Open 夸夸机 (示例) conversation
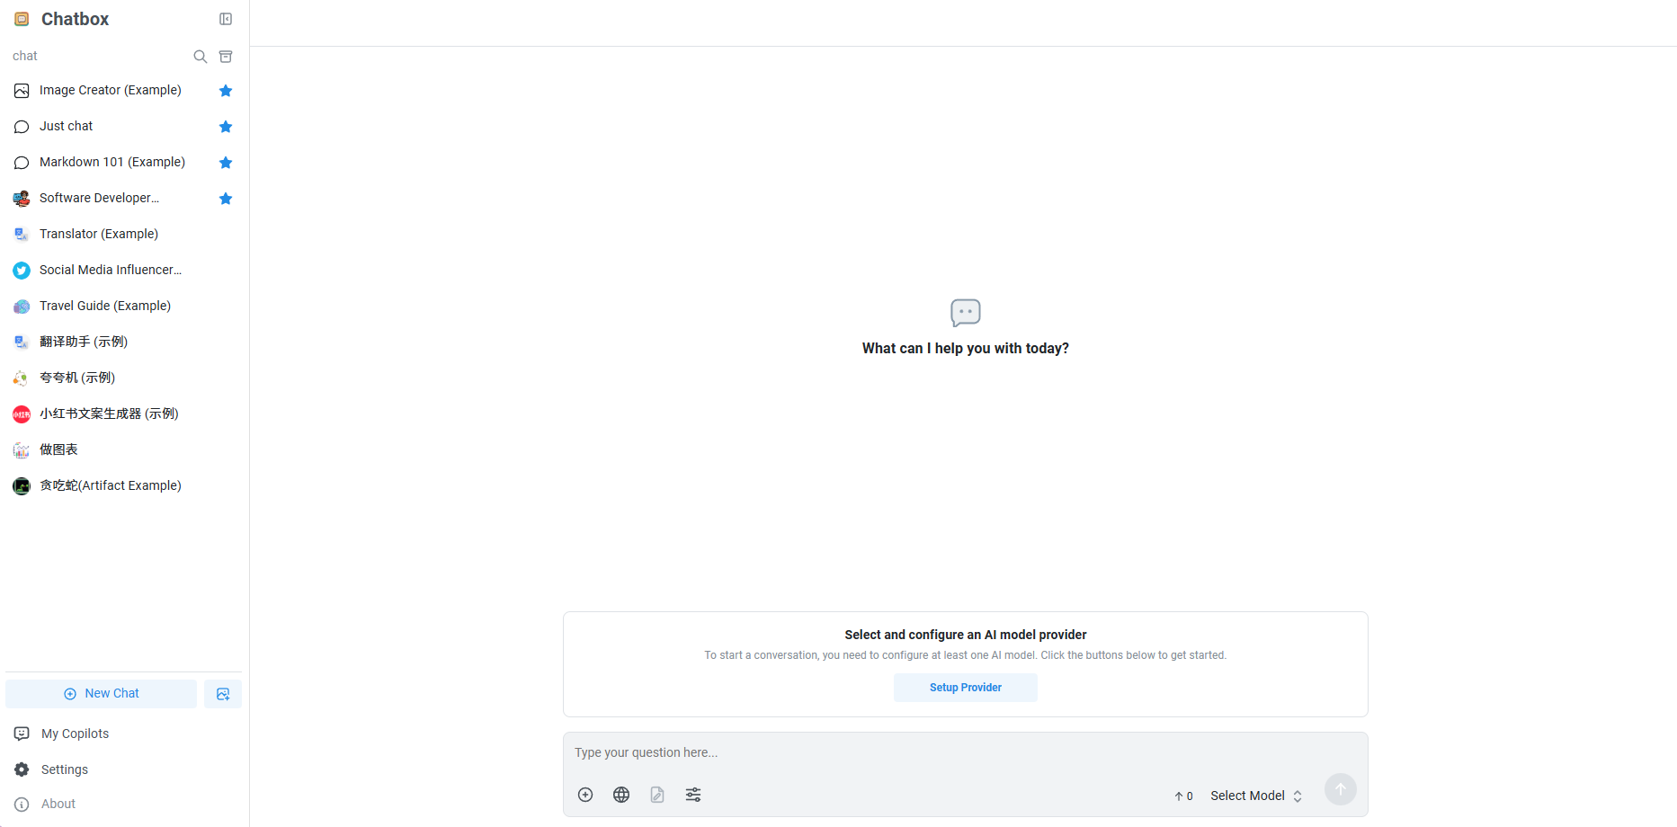 (124, 378)
